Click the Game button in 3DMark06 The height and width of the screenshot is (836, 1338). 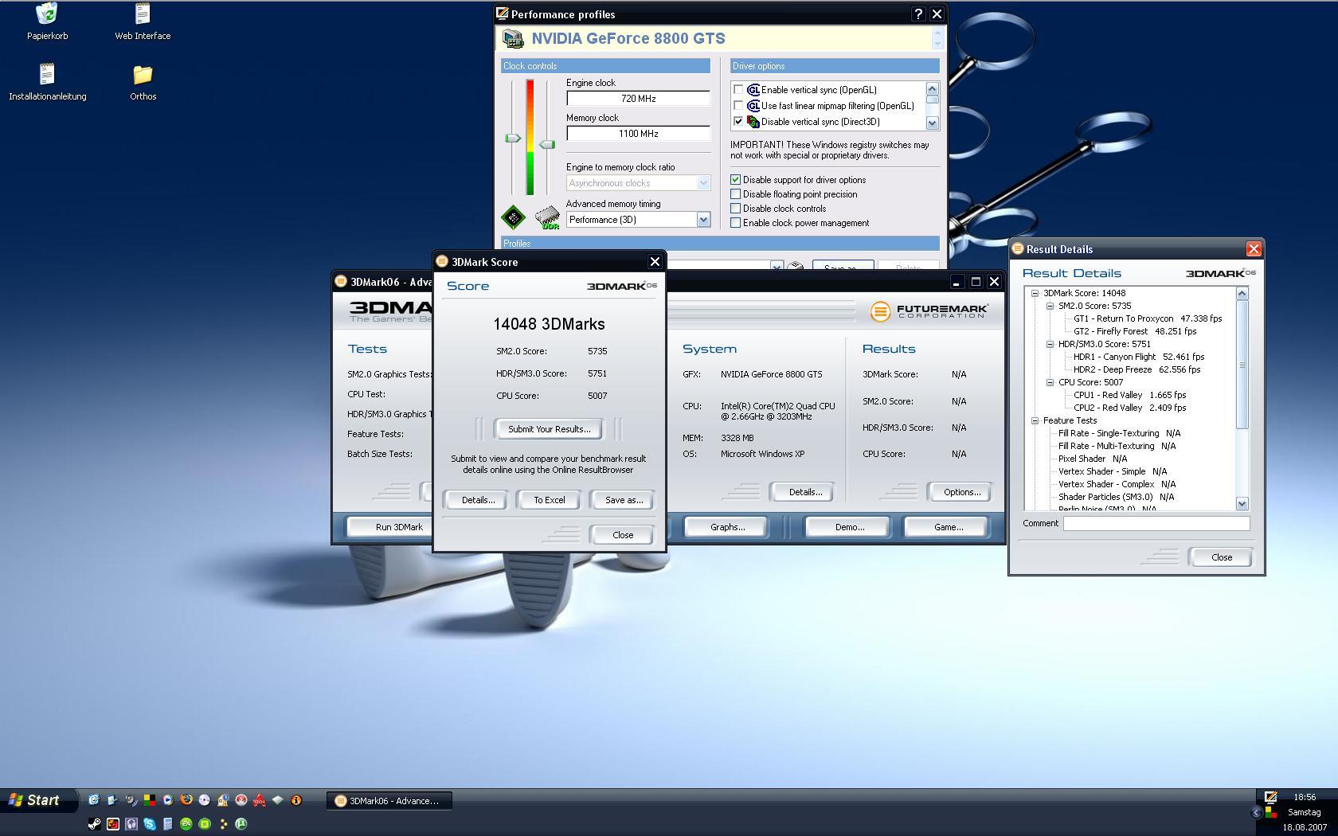click(x=948, y=527)
